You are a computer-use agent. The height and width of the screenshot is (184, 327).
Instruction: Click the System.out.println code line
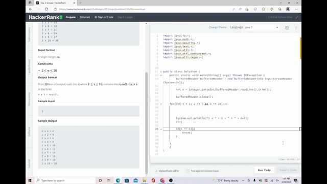point(212,118)
